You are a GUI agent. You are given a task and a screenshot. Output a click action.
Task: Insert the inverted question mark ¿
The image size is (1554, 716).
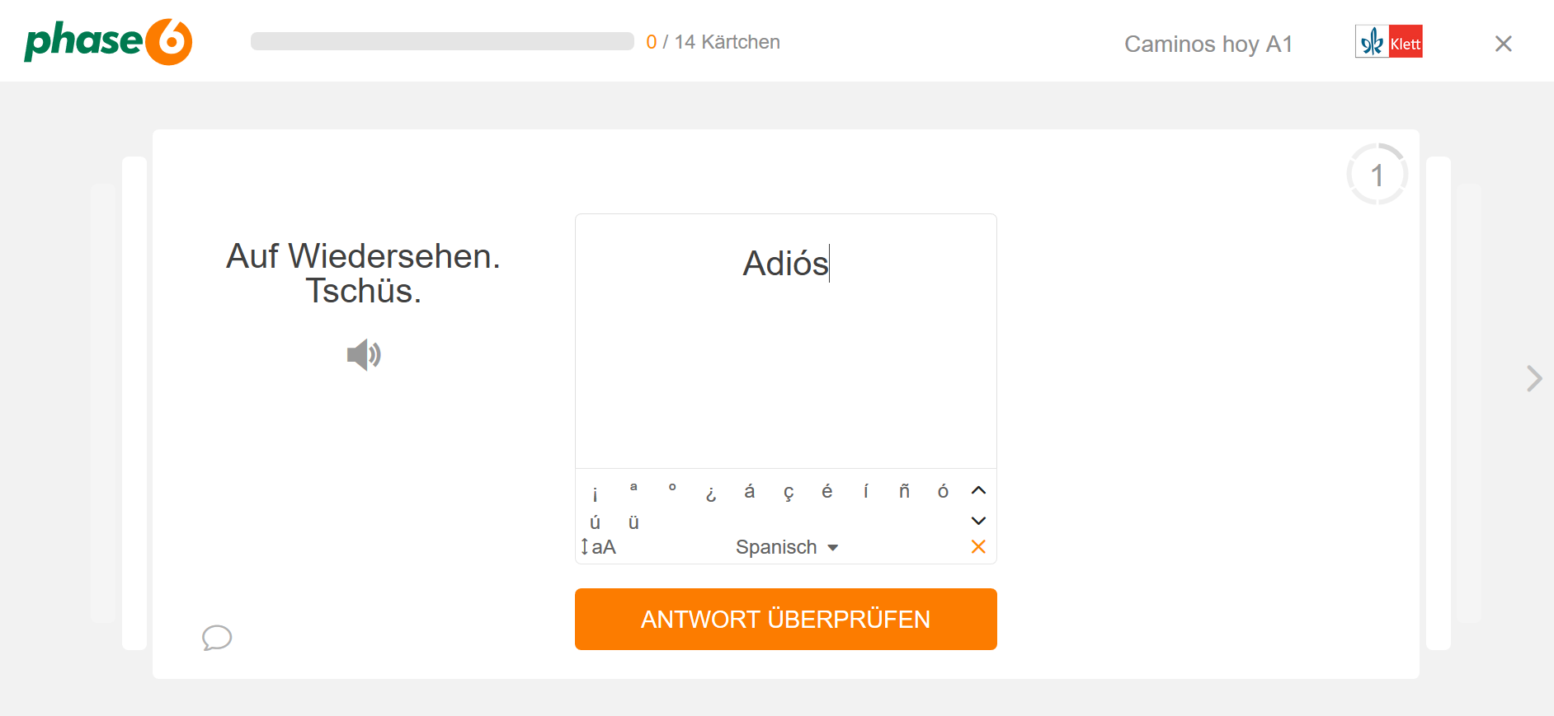tap(710, 494)
